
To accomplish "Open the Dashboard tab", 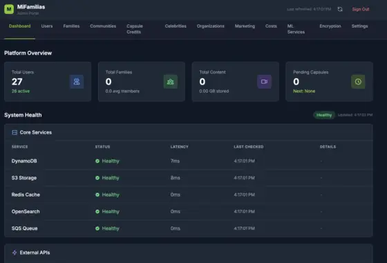I will [x=20, y=26].
